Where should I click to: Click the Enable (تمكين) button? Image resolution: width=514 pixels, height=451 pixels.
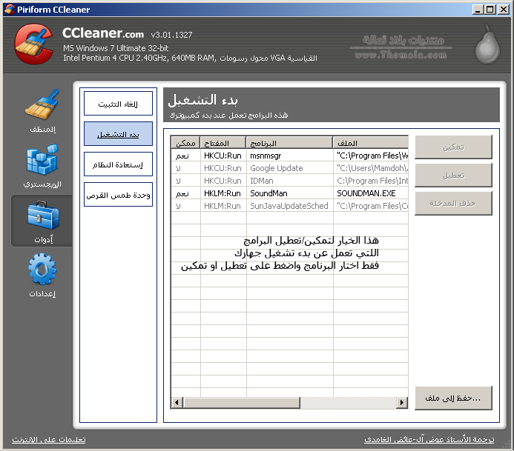click(453, 147)
